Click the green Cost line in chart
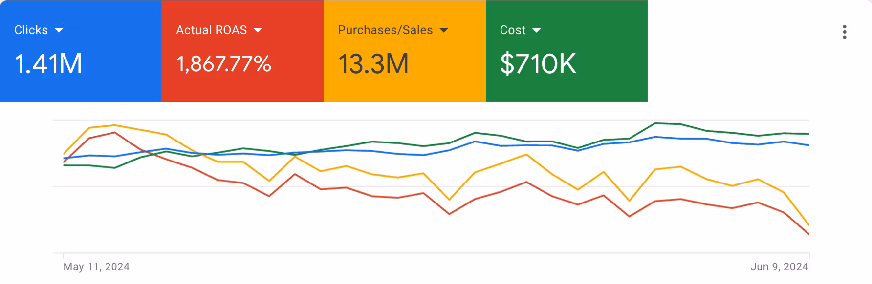Viewport: 872px width, 284px height. (x=655, y=123)
